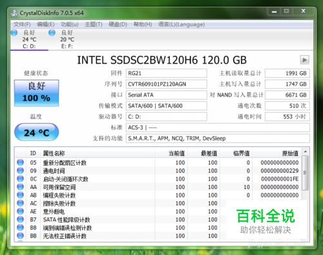
Task: Click the SATA/600 | SATA/600 transfer mode field
Action: 167,105
